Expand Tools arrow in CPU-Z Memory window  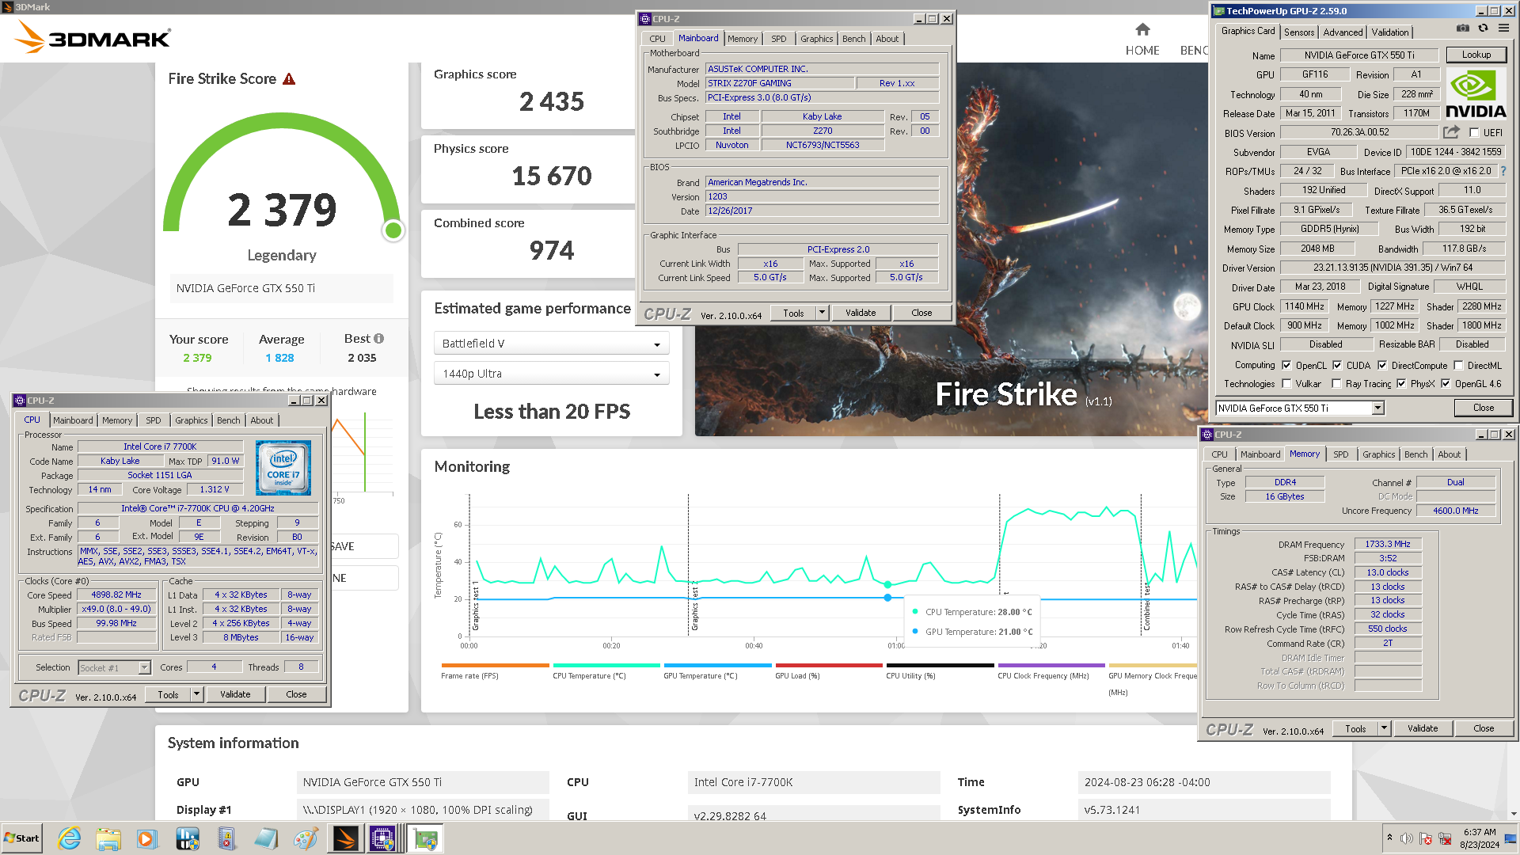click(1384, 728)
